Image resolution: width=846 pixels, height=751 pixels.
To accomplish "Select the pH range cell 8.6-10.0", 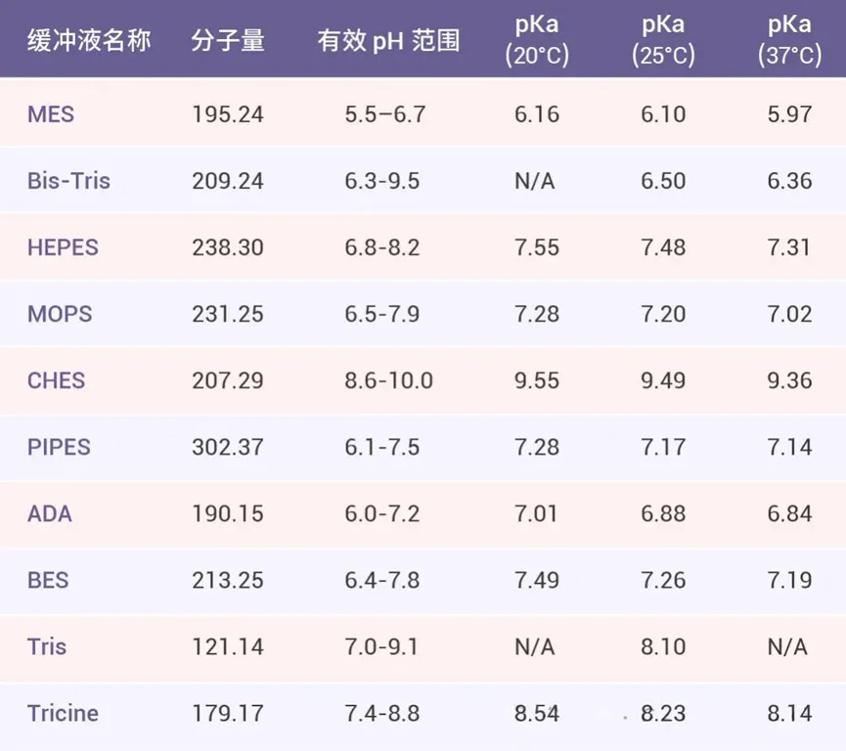I will [x=388, y=380].
